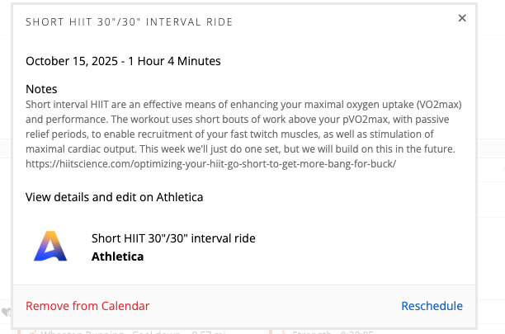Reschedule the interval ride workout
505x334 pixels.
(x=432, y=306)
